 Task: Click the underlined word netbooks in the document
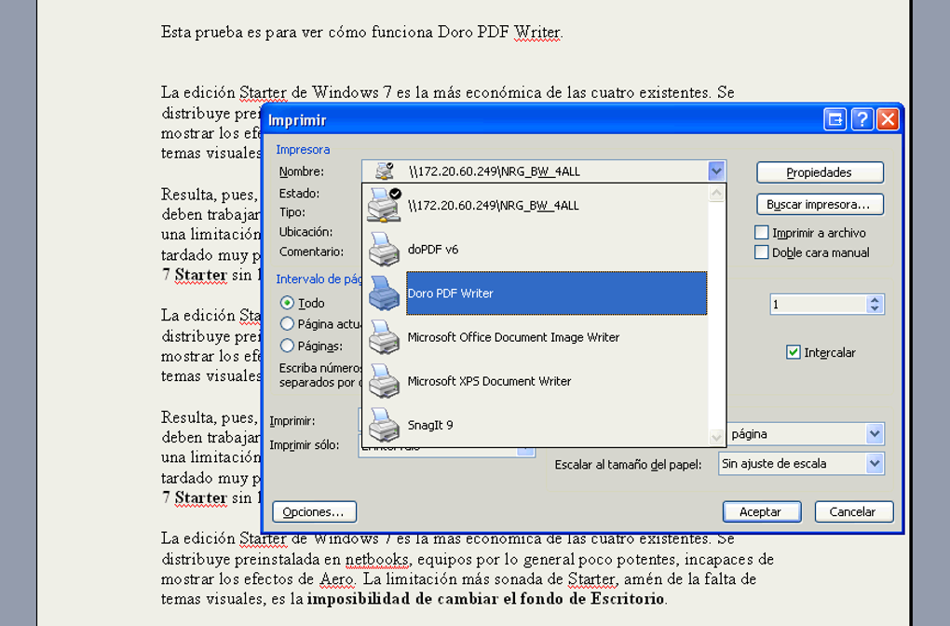[377, 559]
